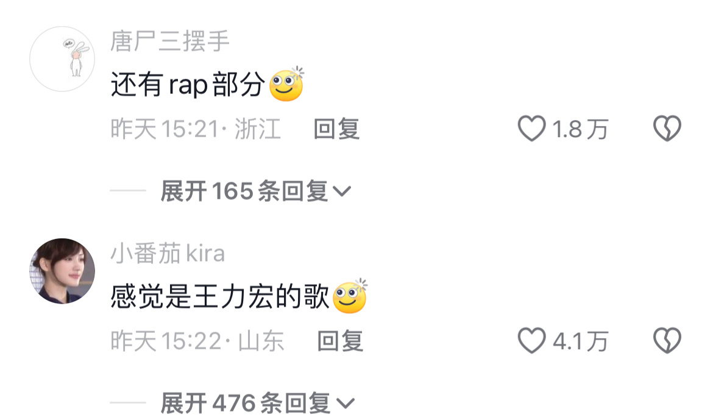Tap the 4.1万 like count
Viewport: 713px width, 420px height.
point(580,341)
